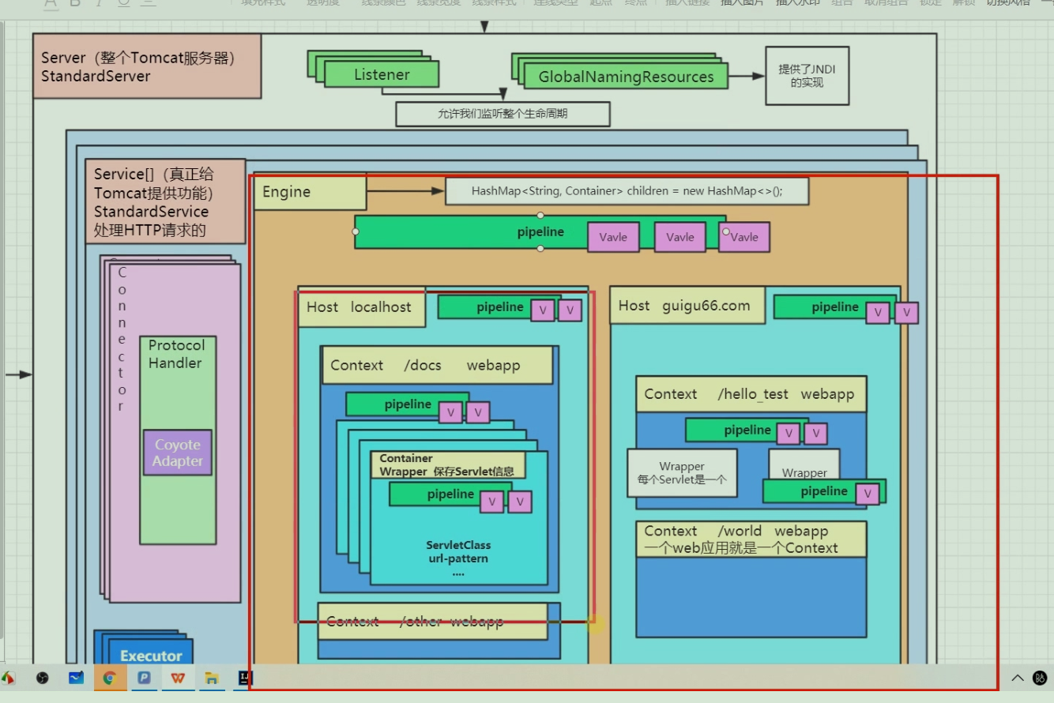1054x703 pixels.
Task: Show hidden system tray icons
Action: pyautogui.click(x=1018, y=678)
